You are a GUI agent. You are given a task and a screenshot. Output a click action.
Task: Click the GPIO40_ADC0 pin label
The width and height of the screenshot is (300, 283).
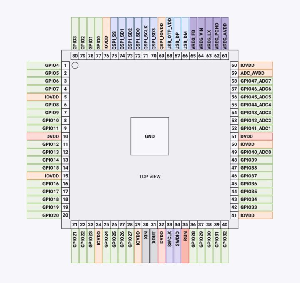click(x=255, y=152)
